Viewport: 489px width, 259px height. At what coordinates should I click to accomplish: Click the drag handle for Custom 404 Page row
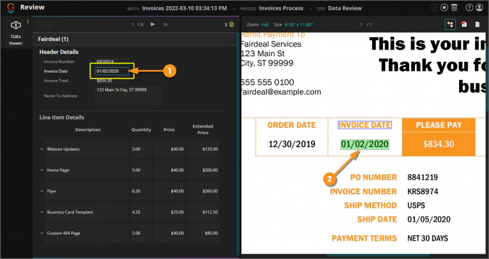[42, 233]
